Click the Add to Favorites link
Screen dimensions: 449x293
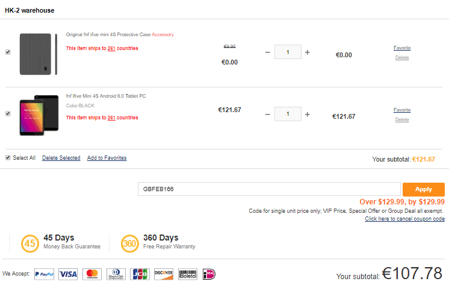coord(107,158)
